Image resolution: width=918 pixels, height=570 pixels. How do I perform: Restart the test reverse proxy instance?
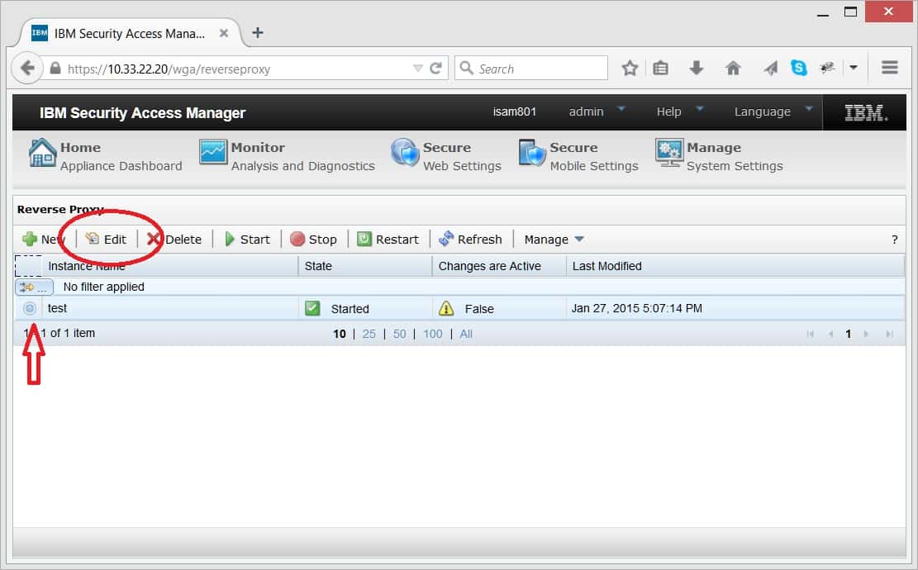(x=388, y=239)
